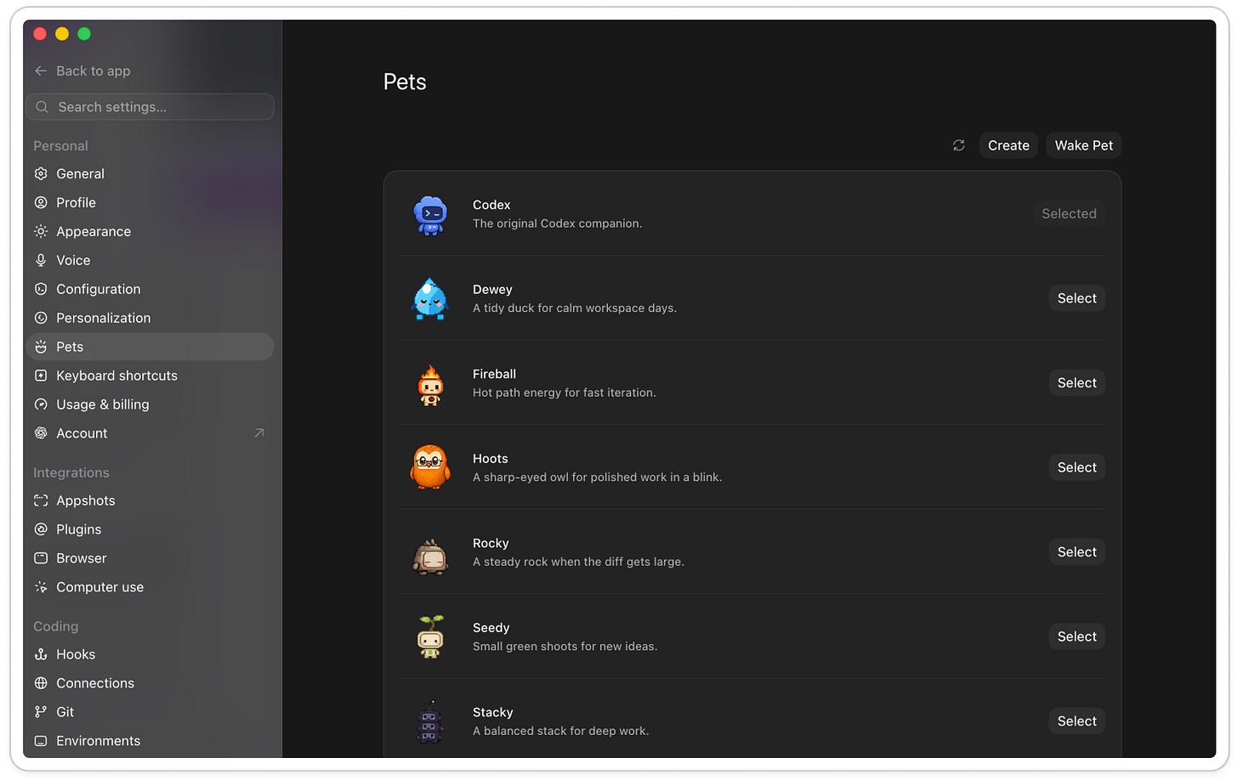Click the Voice microphone icon

[41, 260]
